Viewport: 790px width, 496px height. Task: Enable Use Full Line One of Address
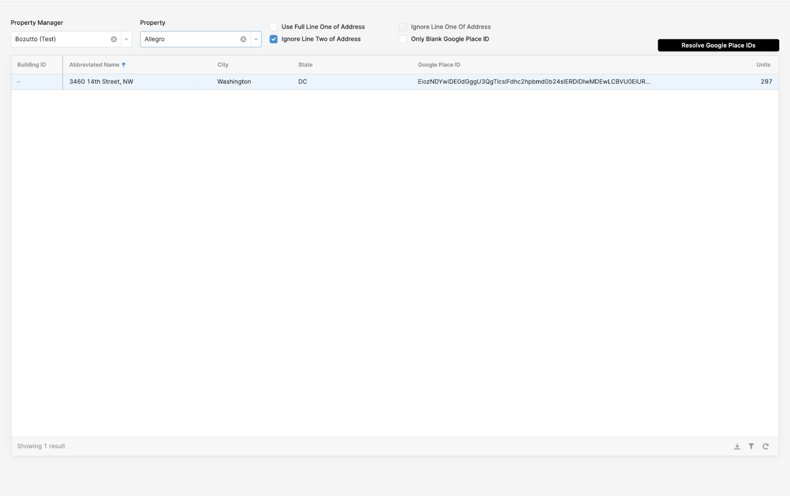pos(274,27)
